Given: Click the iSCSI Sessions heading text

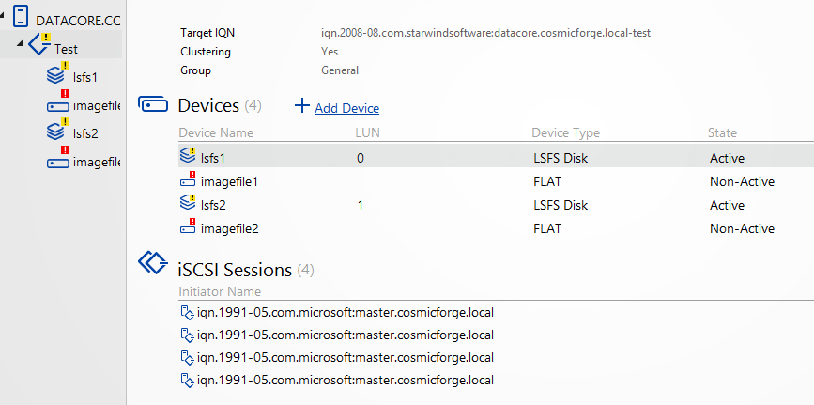Looking at the screenshot, I should pos(235,270).
